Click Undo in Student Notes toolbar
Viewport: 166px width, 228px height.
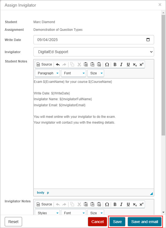(58, 64)
